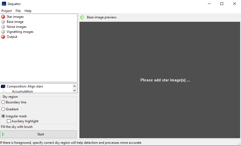The width and height of the screenshot is (241, 146).
Task: Open the Help menu
Action: (x=28, y=11)
